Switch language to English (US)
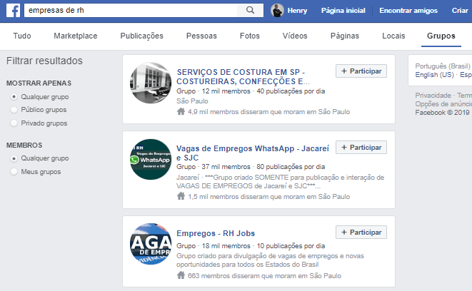 point(434,75)
